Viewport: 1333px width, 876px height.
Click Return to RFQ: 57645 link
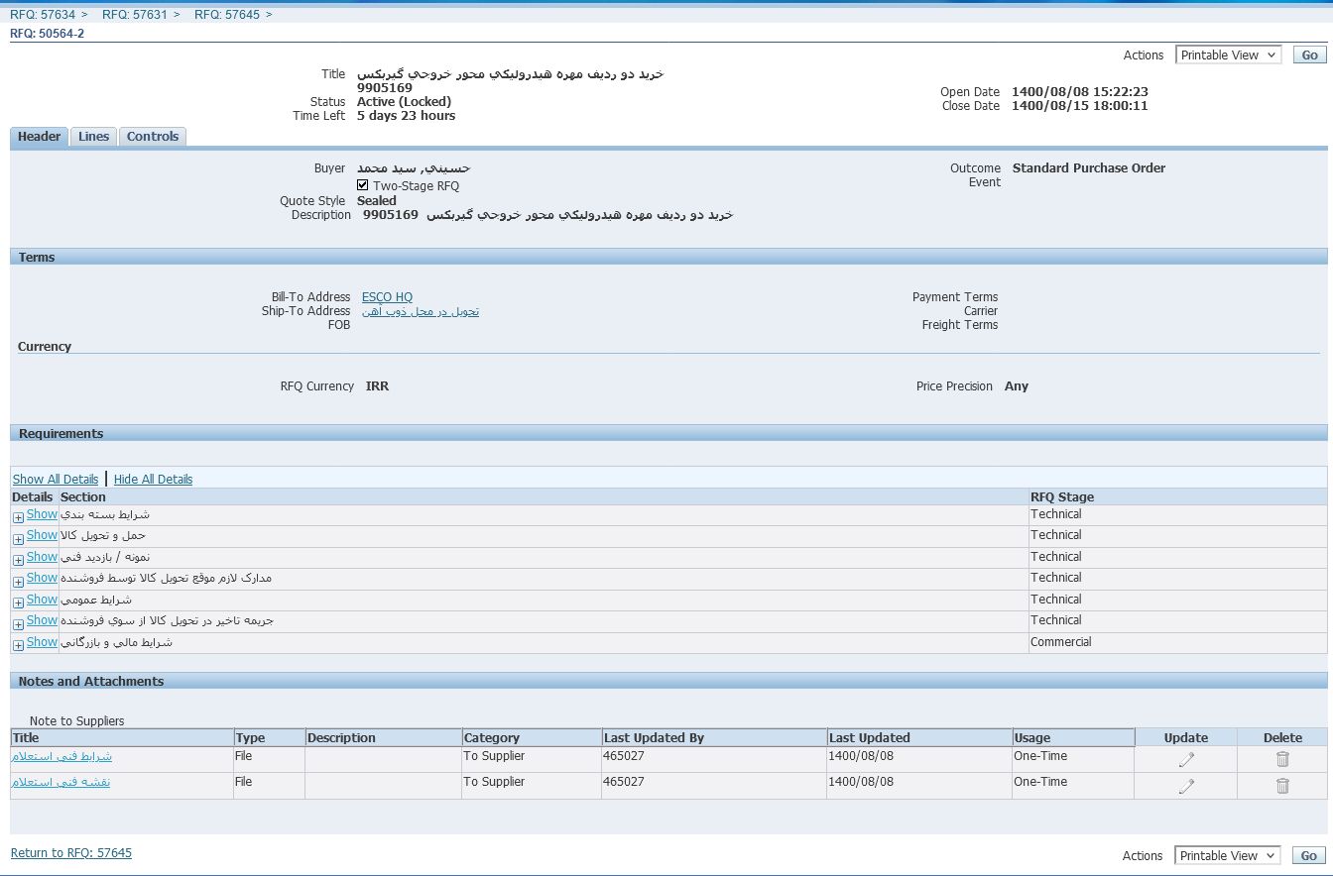tap(70, 853)
